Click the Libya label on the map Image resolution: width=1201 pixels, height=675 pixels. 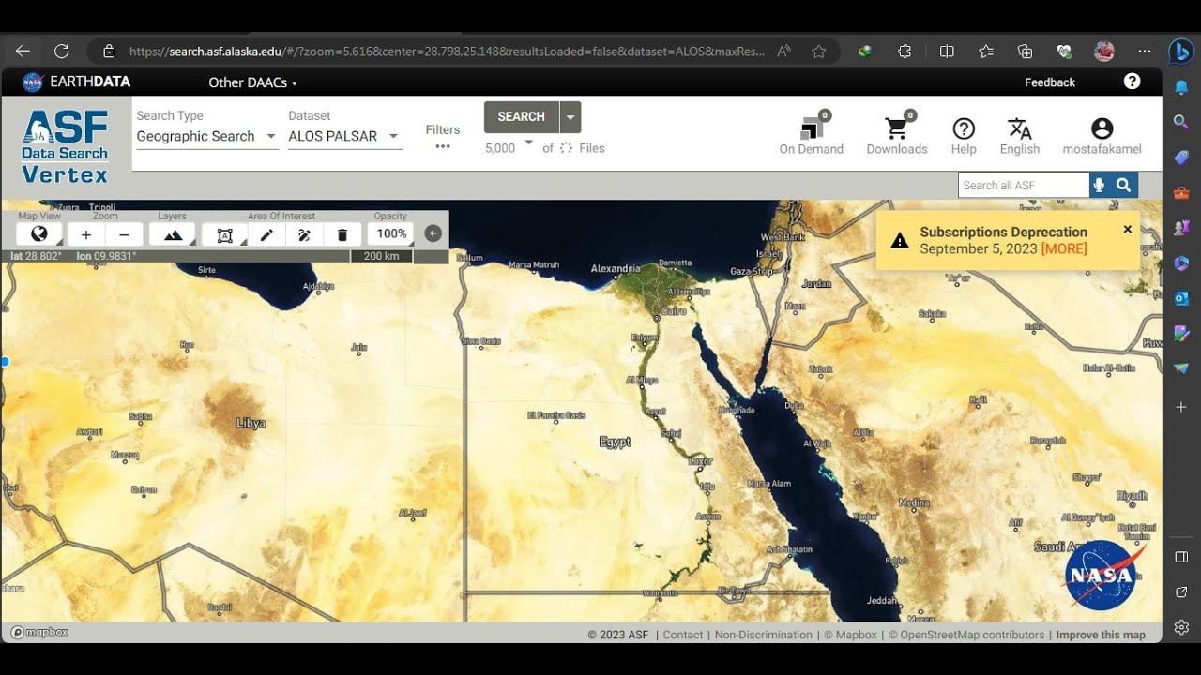tap(251, 423)
